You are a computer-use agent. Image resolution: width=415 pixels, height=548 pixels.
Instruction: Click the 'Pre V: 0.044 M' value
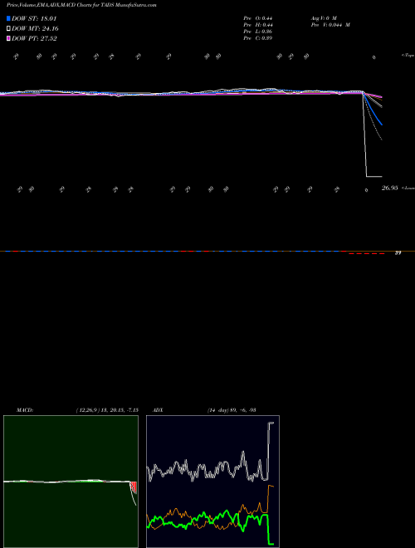[x=330, y=25]
